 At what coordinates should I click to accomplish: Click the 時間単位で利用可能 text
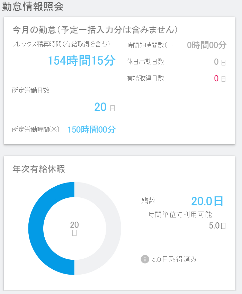[x=180, y=214]
